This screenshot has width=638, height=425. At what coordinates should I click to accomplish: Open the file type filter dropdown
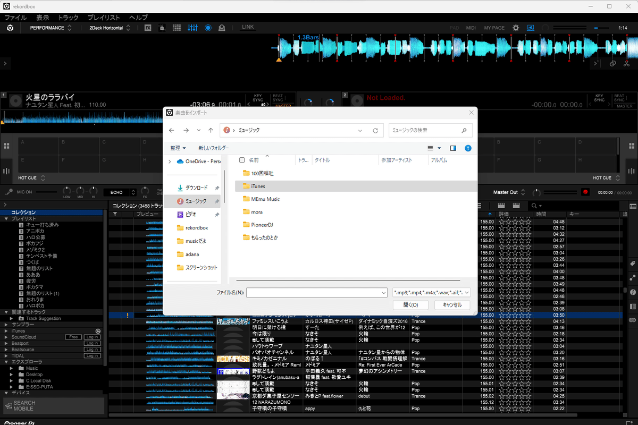click(x=431, y=292)
